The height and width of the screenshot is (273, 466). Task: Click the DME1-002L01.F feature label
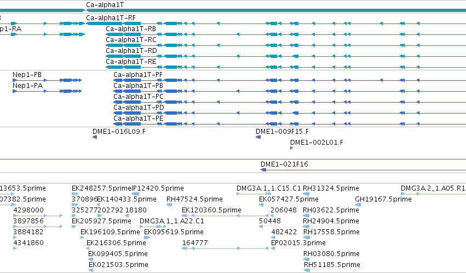(317, 143)
